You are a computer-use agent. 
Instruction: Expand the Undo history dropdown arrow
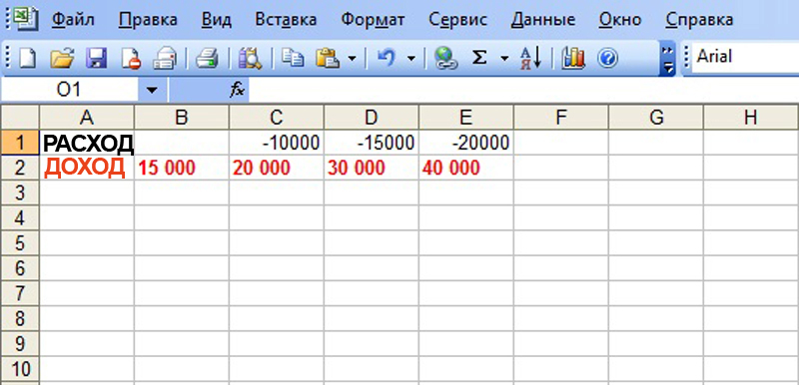[x=410, y=58]
